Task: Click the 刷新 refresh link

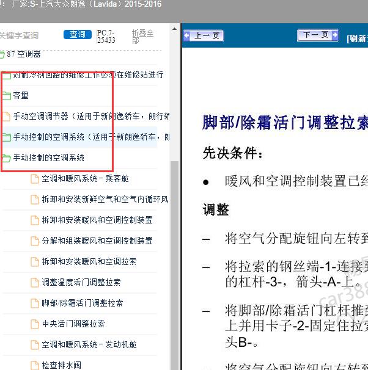Action: [358, 38]
